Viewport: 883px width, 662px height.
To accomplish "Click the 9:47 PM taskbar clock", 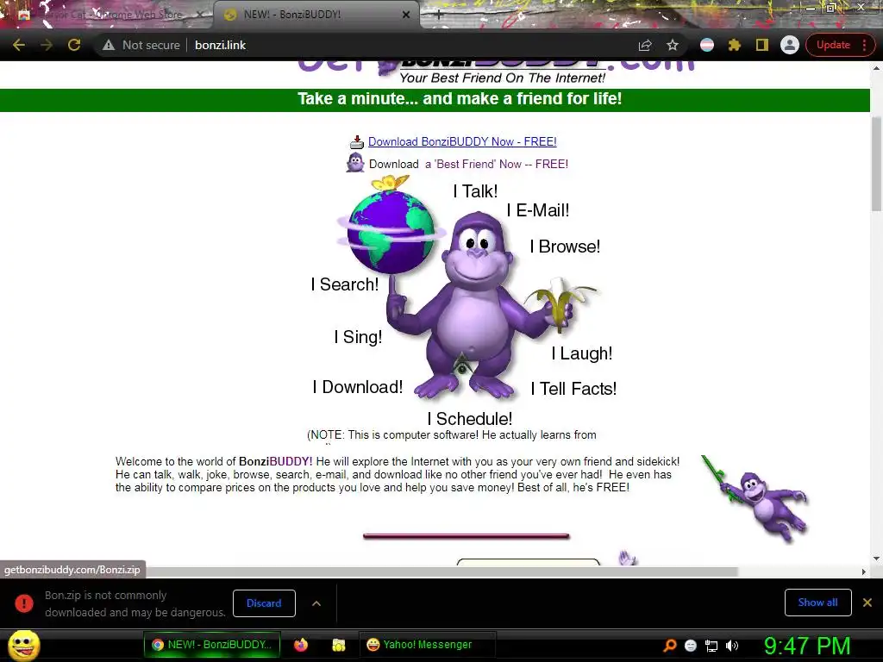I will (807, 646).
